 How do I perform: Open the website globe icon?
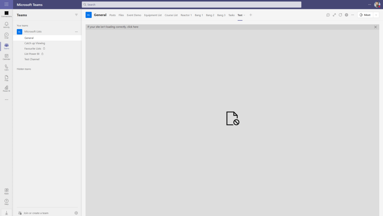(x=346, y=15)
